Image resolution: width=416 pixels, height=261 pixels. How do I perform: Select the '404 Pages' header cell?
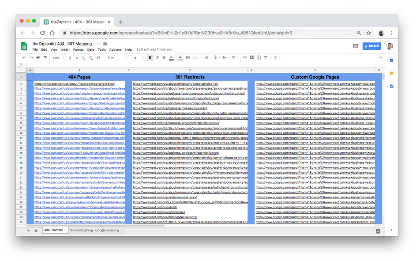pos(79,77)
